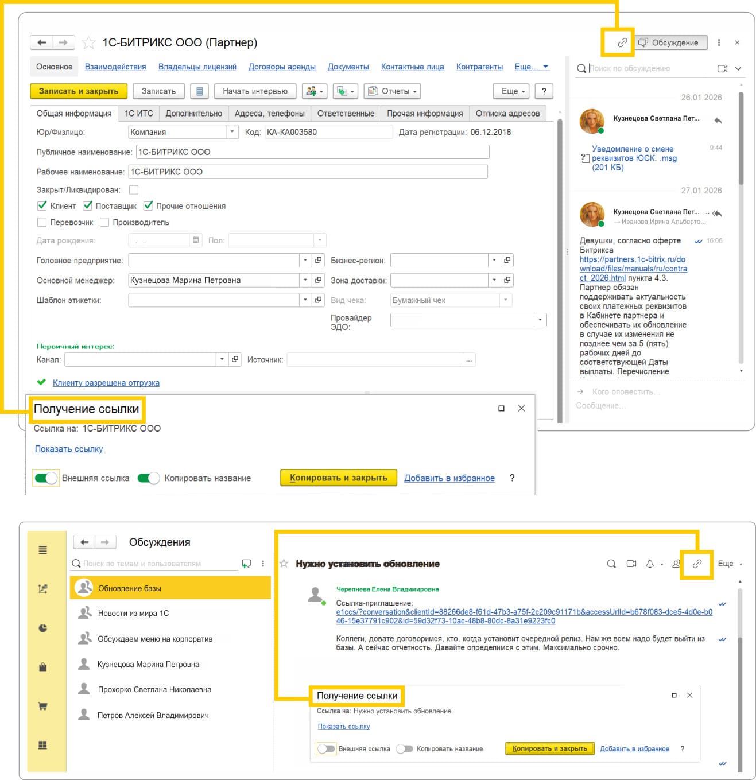Image resolution: width=756 pixels, height=780 pixels.
Task: Check the Перевозчик checkbox
Action: (42, 222)
